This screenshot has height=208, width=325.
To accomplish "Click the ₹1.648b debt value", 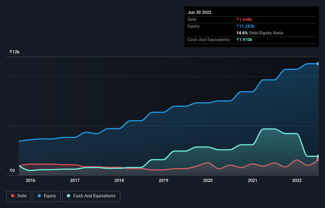I will (x=244, y=19).
